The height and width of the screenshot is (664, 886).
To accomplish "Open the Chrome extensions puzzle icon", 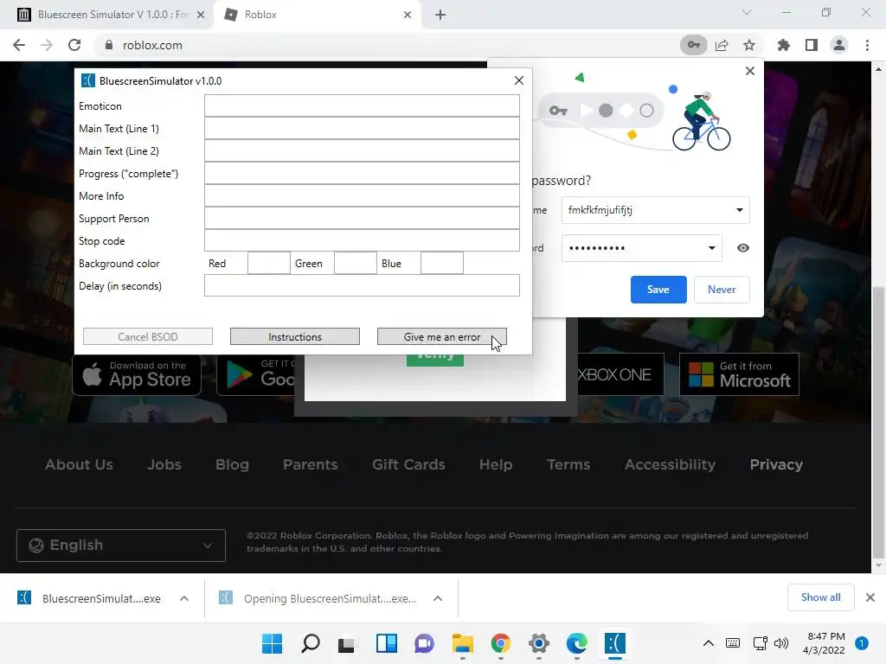I will pos(783,45).
